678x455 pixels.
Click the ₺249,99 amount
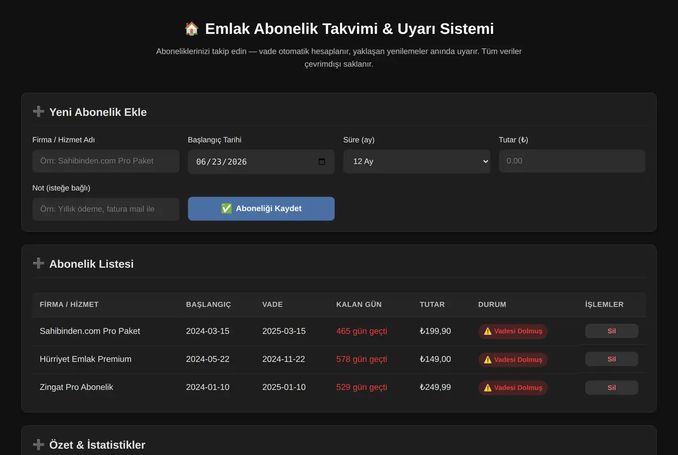click(435, 387)
